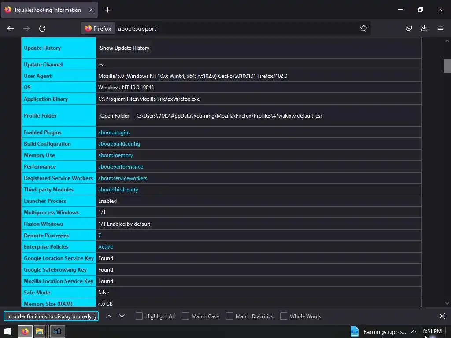Click the Multiprocess Windows label
This screenshot has width=451, height=338.
(51, 213)
